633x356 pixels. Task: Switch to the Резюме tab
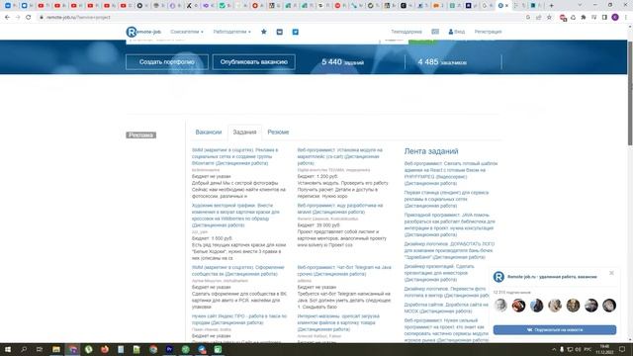coord(278,132)
